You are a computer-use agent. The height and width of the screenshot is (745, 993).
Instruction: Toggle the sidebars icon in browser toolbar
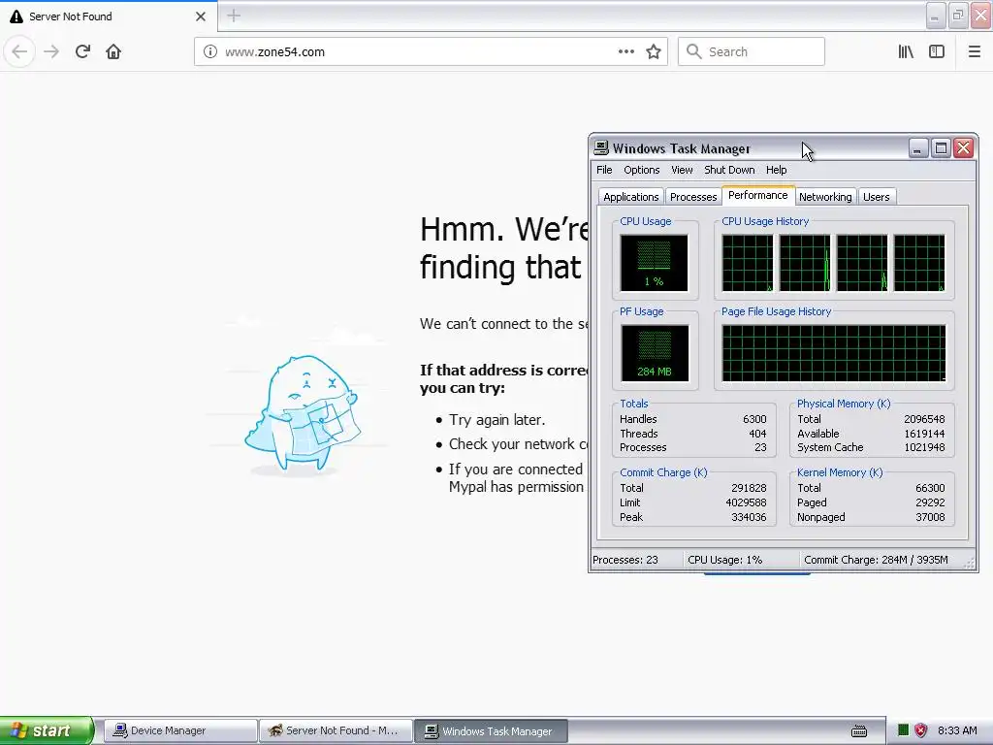[937, 51]
